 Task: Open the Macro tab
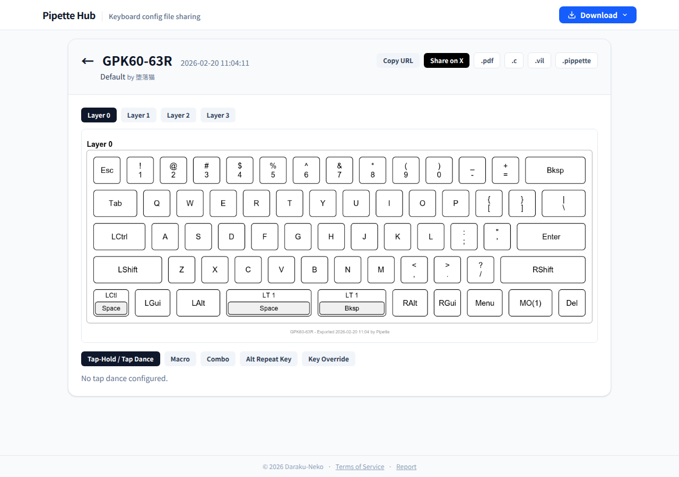point(180,359)
